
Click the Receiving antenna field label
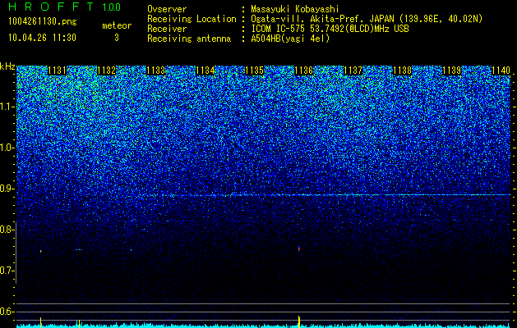[x=189, y=39]
